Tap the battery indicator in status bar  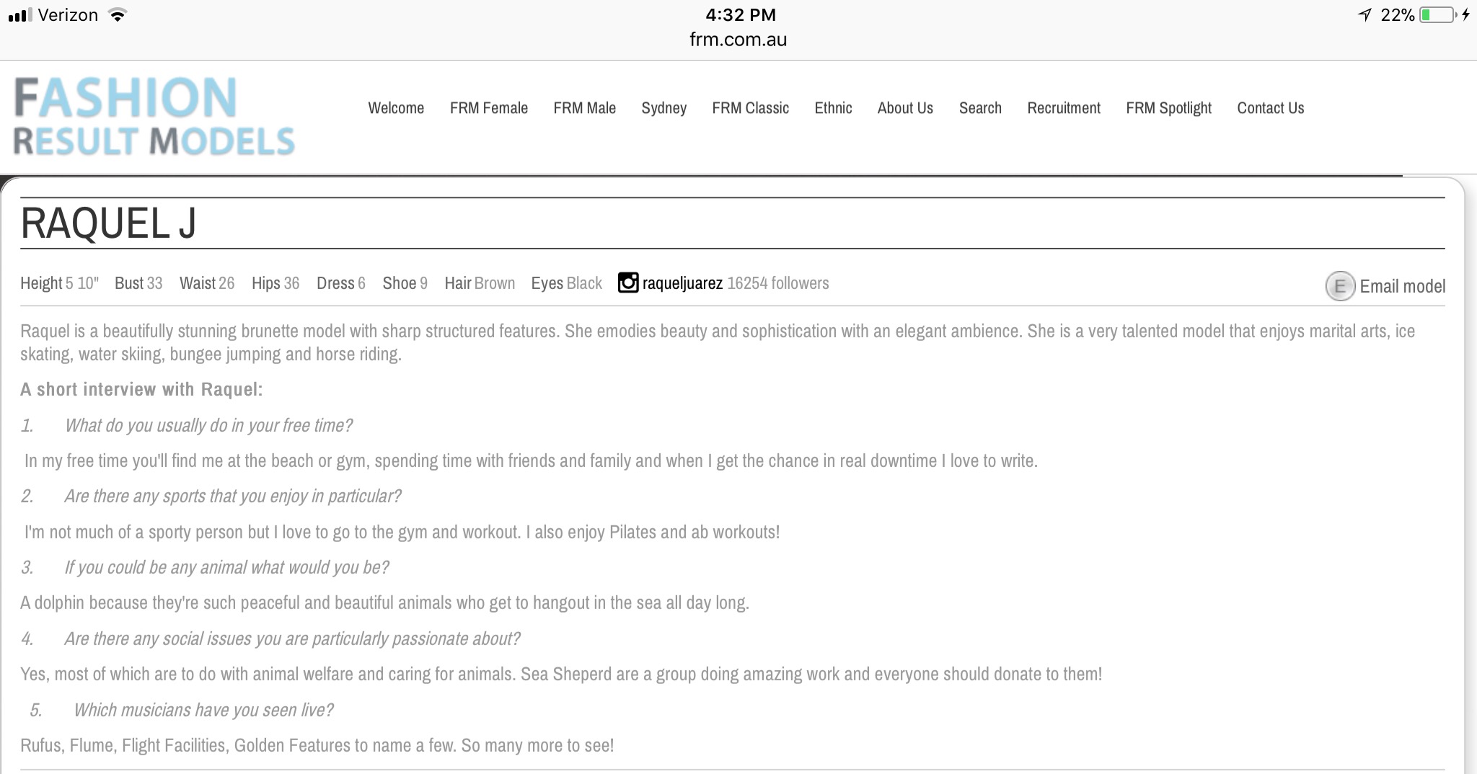coord(1437,15)
